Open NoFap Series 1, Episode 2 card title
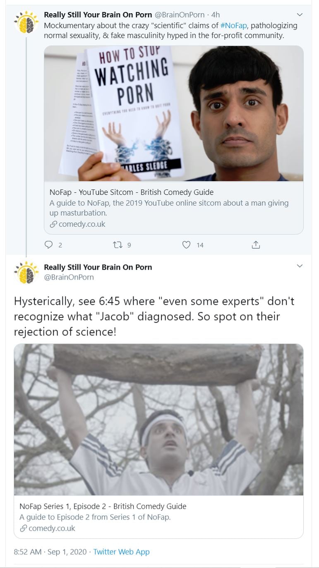Viewport: 319px width, 568px height. [x=103, y=506]
